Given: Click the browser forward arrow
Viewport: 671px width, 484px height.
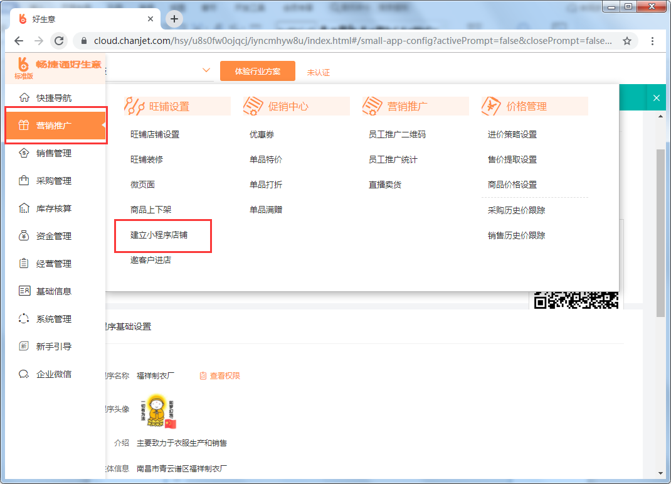Looking at the screenshot, I should tap(39, 41).
